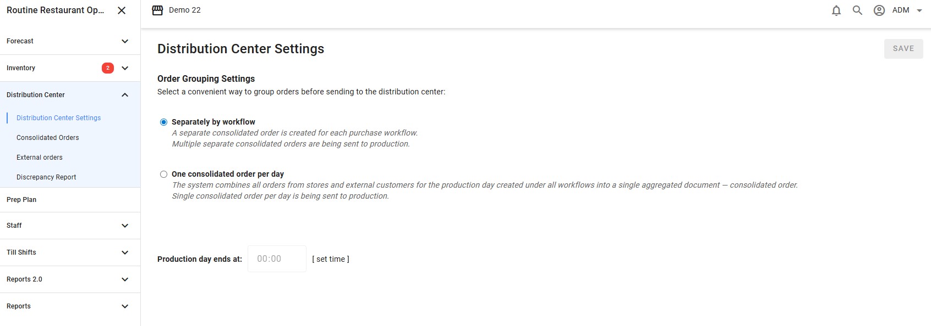This screenshot has width=931, height=326.
Task: Open External orders page
Action: tap(40, 158)
